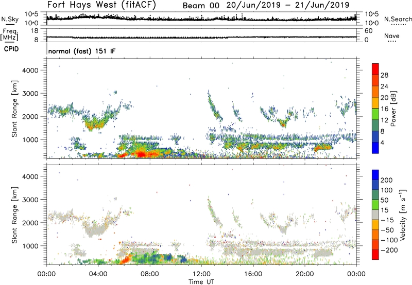
Task: Click the '28' tick on Power colorbar
Action: [x=384, y=75]
